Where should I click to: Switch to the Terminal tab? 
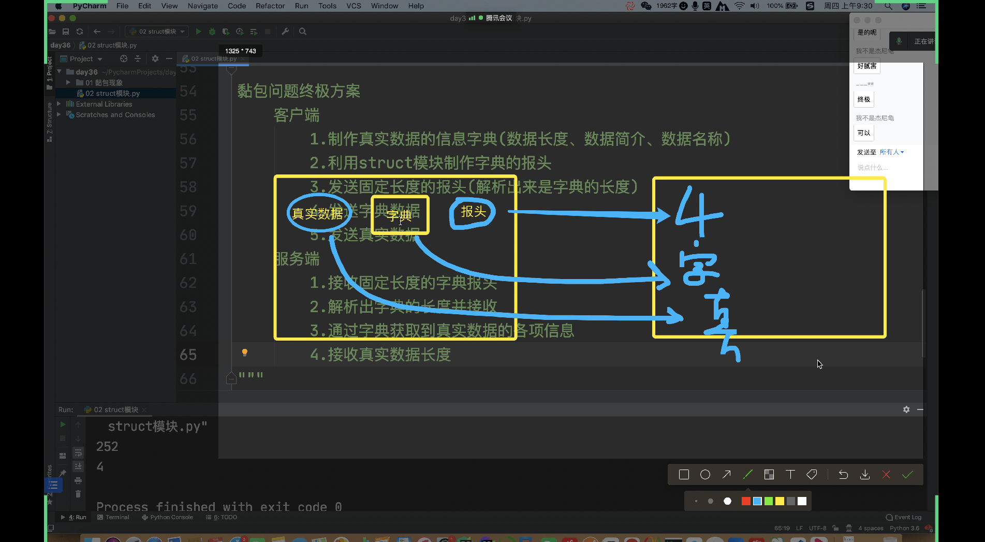tap(113, 517)
